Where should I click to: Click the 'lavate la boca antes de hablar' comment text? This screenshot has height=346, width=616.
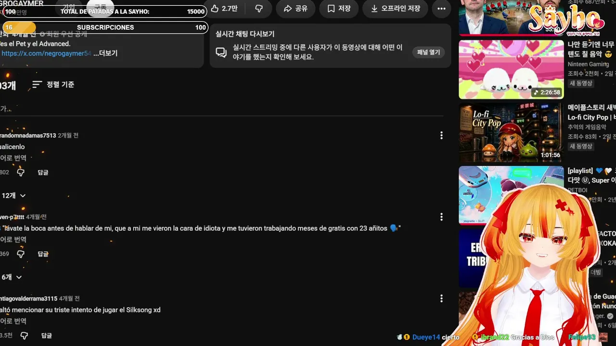[201, 228]
